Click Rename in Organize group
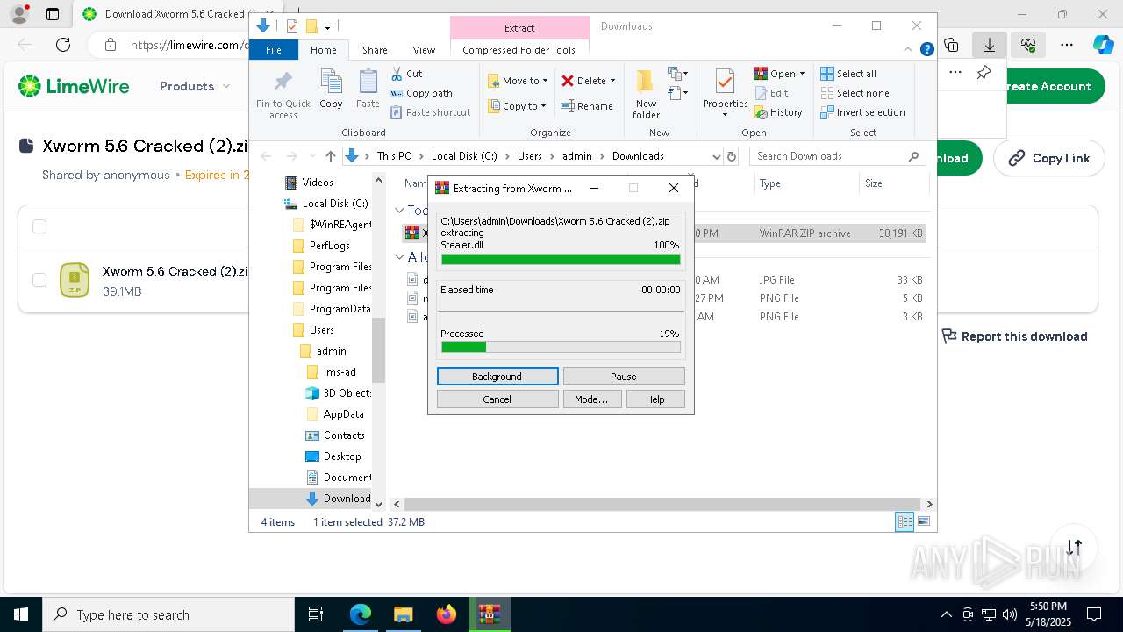Image resolution: width=1123 pixels, height=632 pixels. [x=587, y=106]
